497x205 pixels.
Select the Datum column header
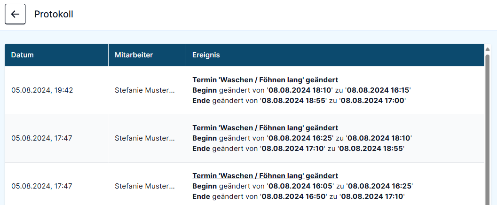click(x=56, y=55)
